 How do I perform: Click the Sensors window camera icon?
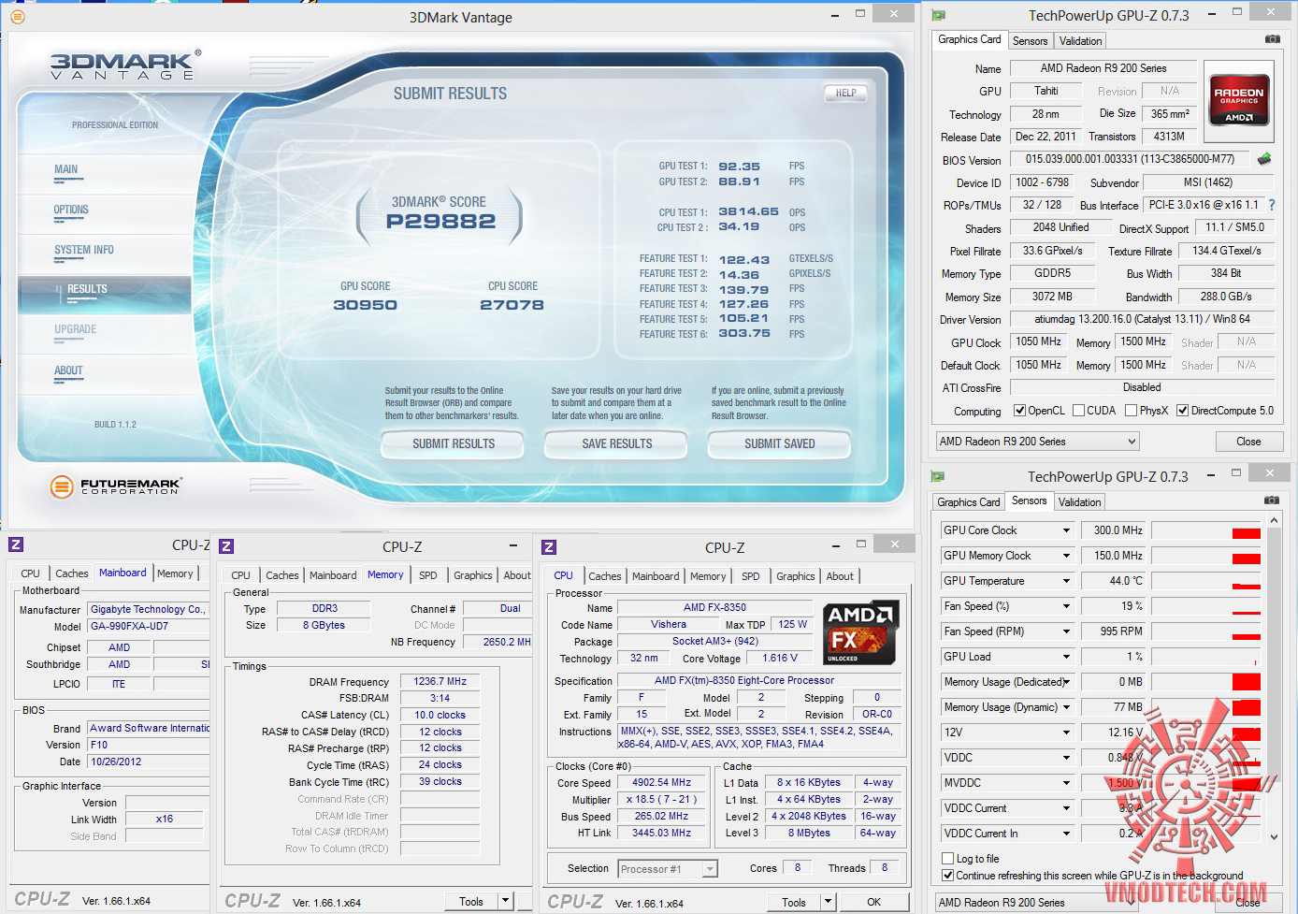coord(1272,501)
